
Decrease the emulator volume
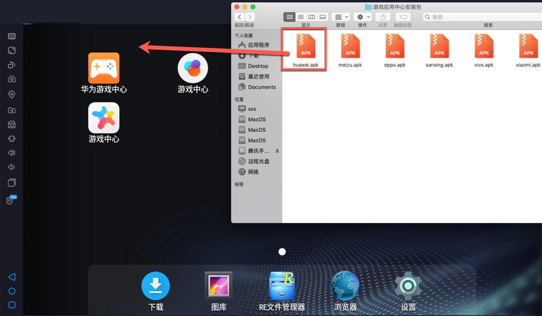[x=12, y=167]
